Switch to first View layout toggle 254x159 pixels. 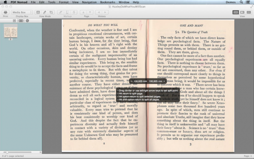[236, 12]
